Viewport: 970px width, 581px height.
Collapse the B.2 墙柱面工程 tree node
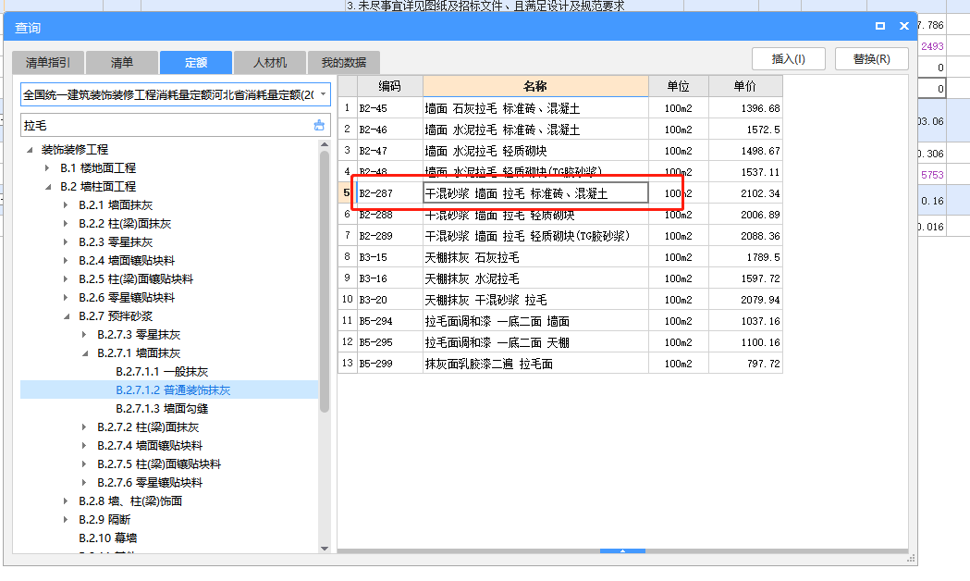tap(48, 187)
